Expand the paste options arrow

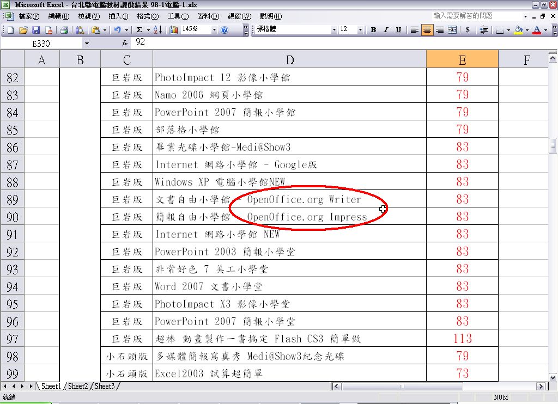tap(105, 30)
